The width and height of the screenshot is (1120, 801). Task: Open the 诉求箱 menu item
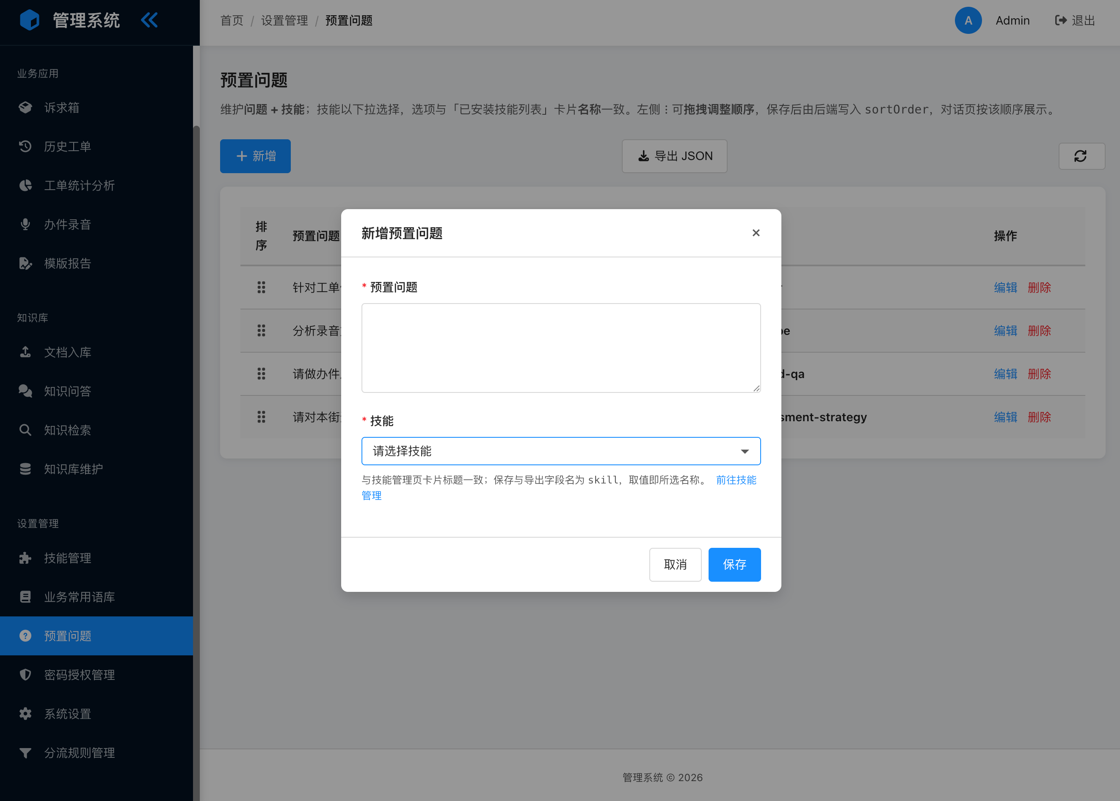(x=96, y=108)
